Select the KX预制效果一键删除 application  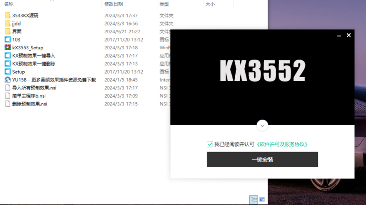click(33, 63)
